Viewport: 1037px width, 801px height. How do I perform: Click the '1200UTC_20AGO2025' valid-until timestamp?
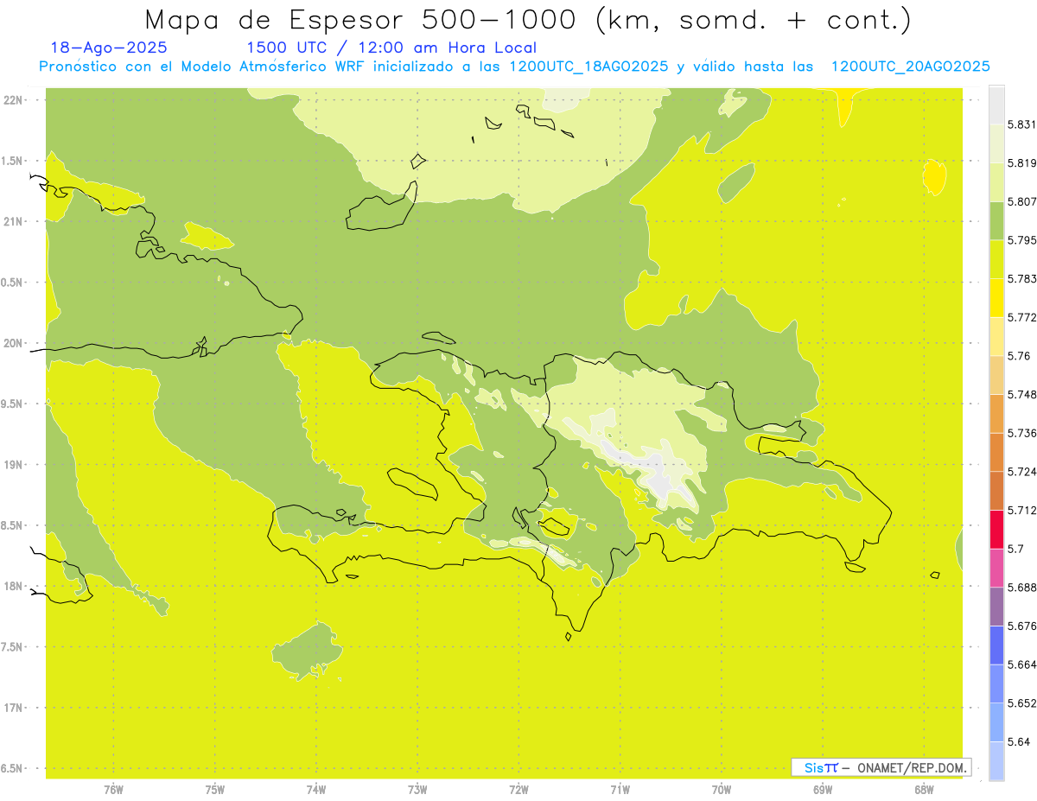(910, 67)
